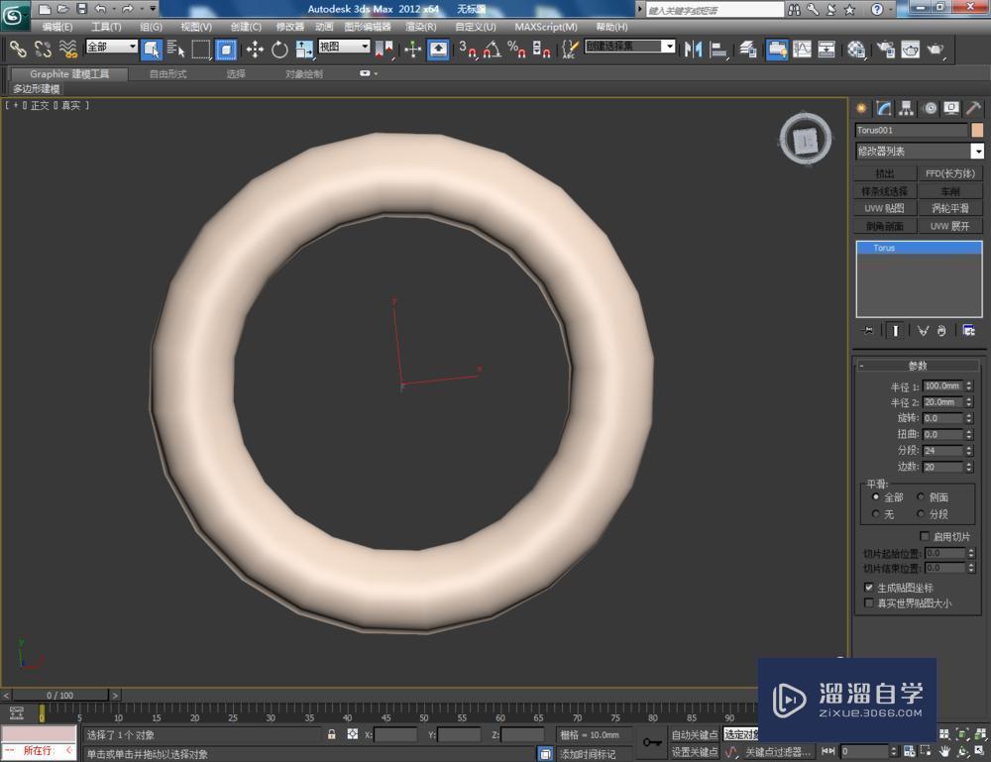Remove modifier with trash icon under stack

[940, 330]
